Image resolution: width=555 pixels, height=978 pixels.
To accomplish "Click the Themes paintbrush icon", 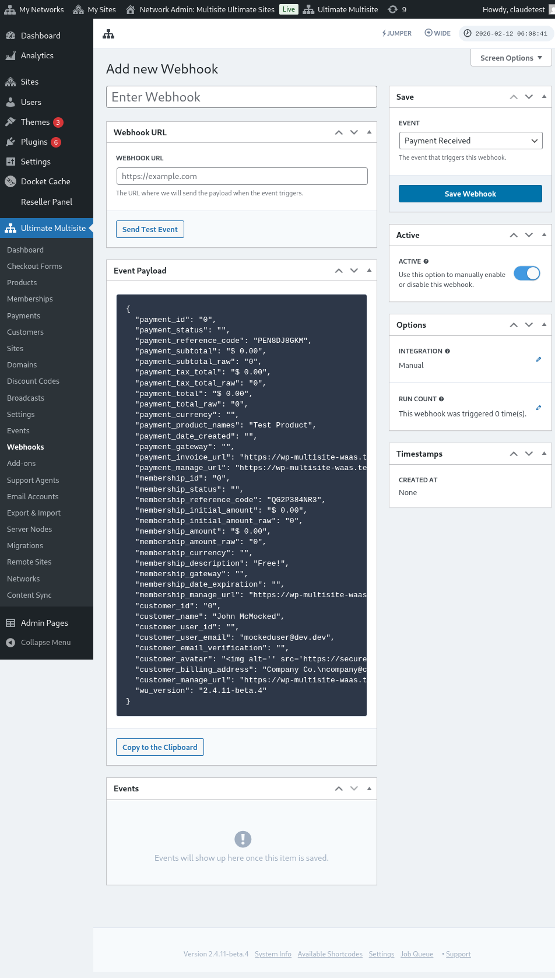I will pos(10,122).
